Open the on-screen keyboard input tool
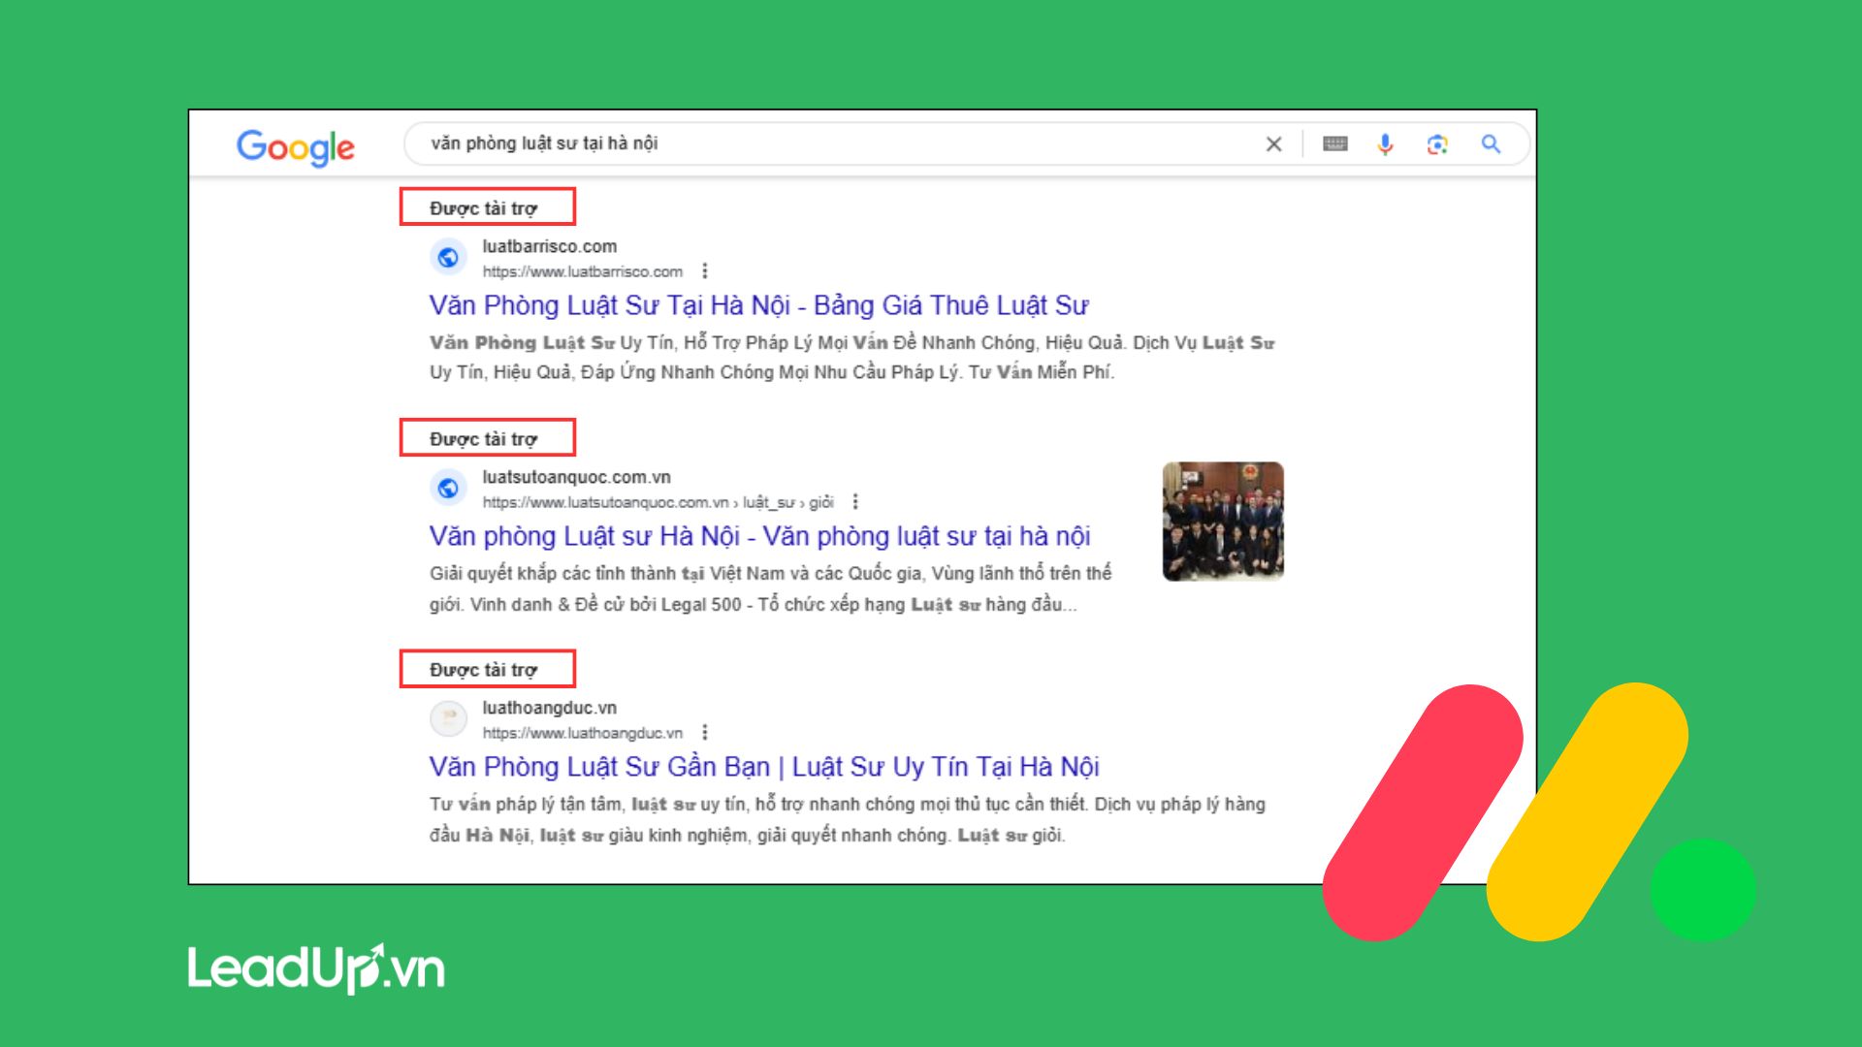This screenshot has width=1862, height=1047. click(1335, 144)
